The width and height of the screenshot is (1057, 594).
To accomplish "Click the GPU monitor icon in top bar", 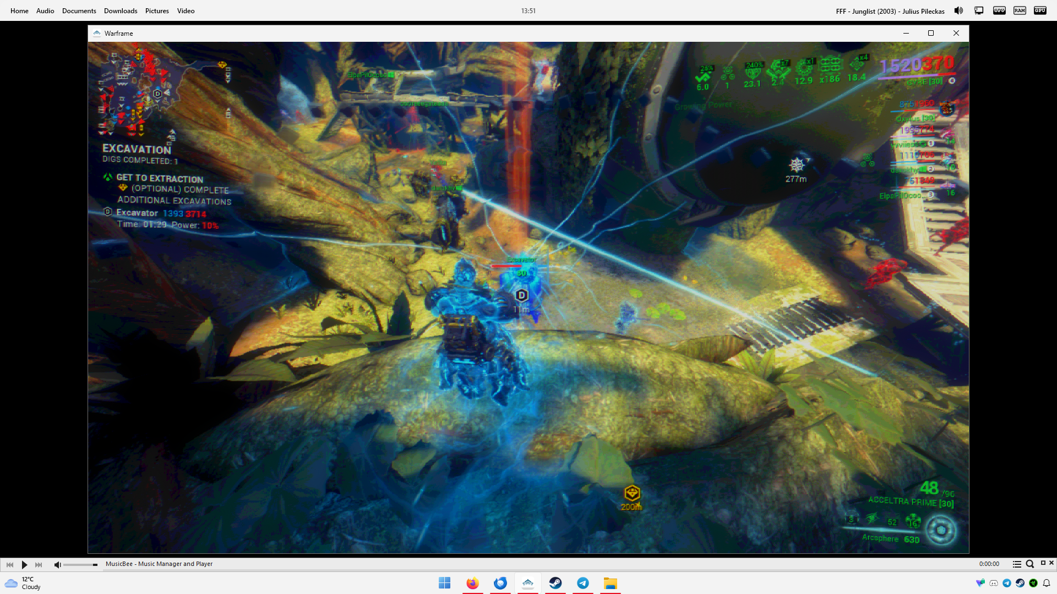I will click(x=1040, y=10).
